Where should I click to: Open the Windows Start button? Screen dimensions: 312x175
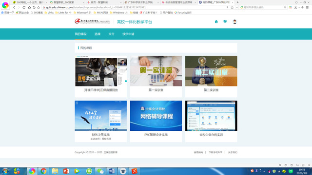tap(5, 171)
